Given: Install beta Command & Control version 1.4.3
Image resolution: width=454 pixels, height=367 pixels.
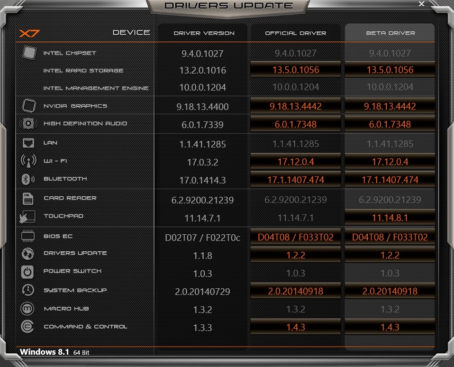Looking at the screenshot, I should (390, 327).
